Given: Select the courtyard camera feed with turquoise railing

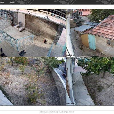Looking at the screenshot, I should 33,33.
